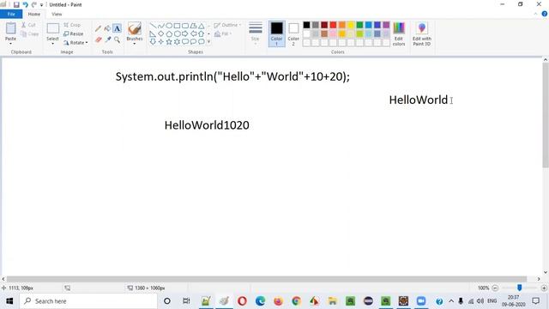Open the shape Outline dropdown
Screen dimensions: 549x309
coord(227,25)
